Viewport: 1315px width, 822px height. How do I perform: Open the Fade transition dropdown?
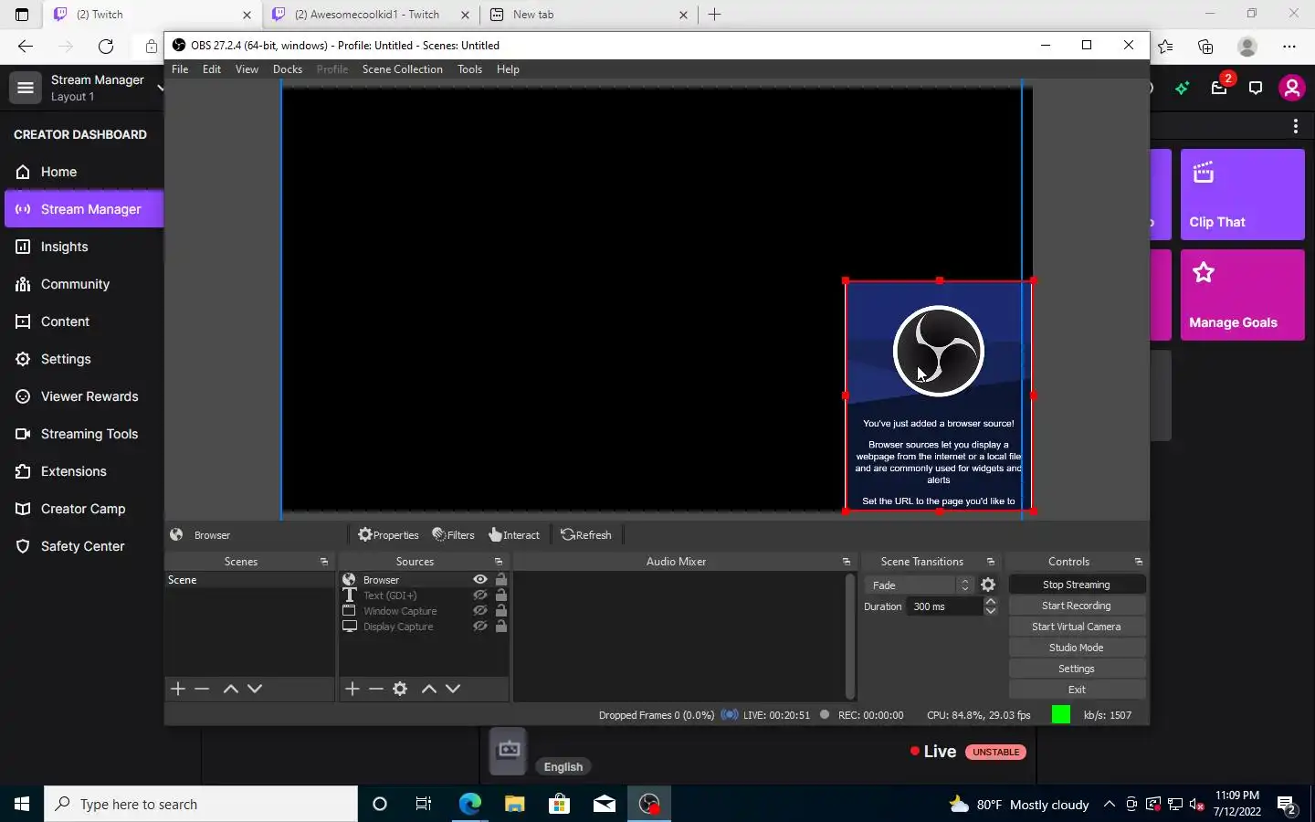coord(919,585)
